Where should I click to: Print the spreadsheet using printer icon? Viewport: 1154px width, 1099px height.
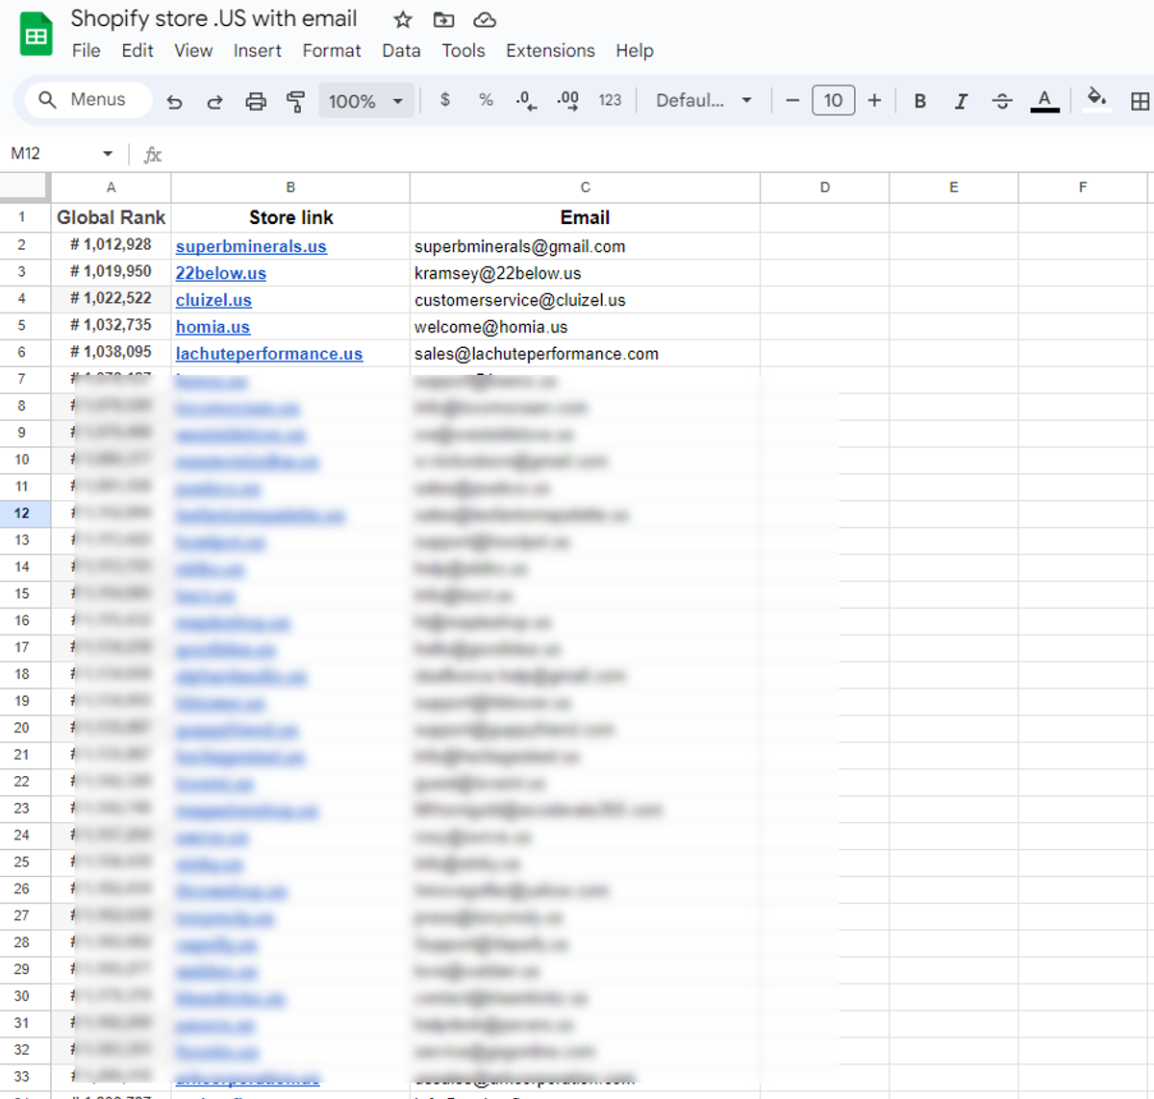pos(256,101)
